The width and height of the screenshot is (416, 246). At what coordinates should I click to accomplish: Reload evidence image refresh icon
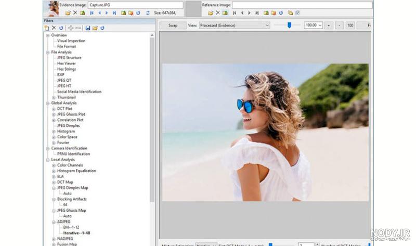[138, 12]
